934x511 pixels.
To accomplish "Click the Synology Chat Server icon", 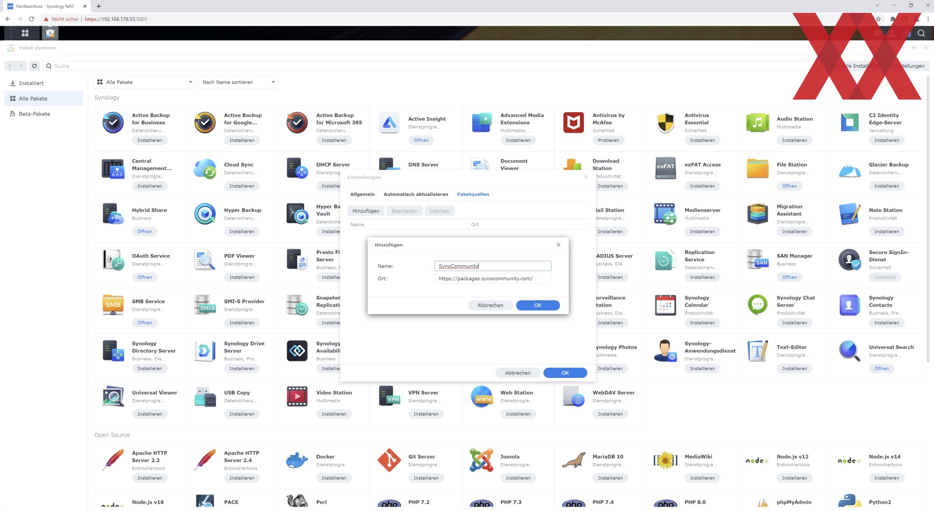I will 758,306.
